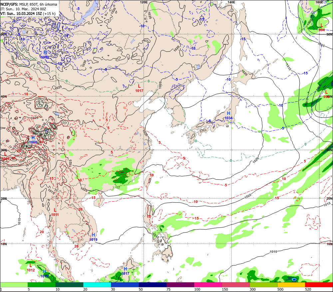Click the 10N latitude label on the left edge
The image size is (333, 292).
(4, 244)
